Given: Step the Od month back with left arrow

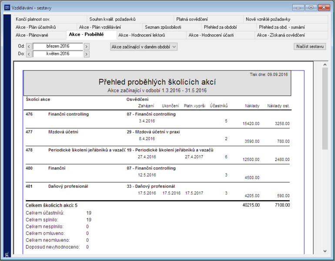Looking at the screenshot, I should tap(29, 47).
